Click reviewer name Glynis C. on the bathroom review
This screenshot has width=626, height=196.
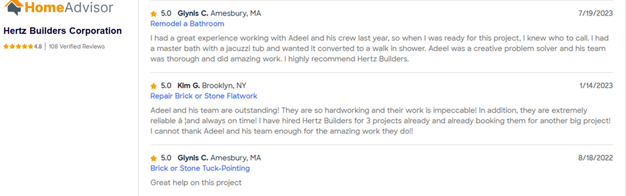pyautogui.click(x=193, y=14)
